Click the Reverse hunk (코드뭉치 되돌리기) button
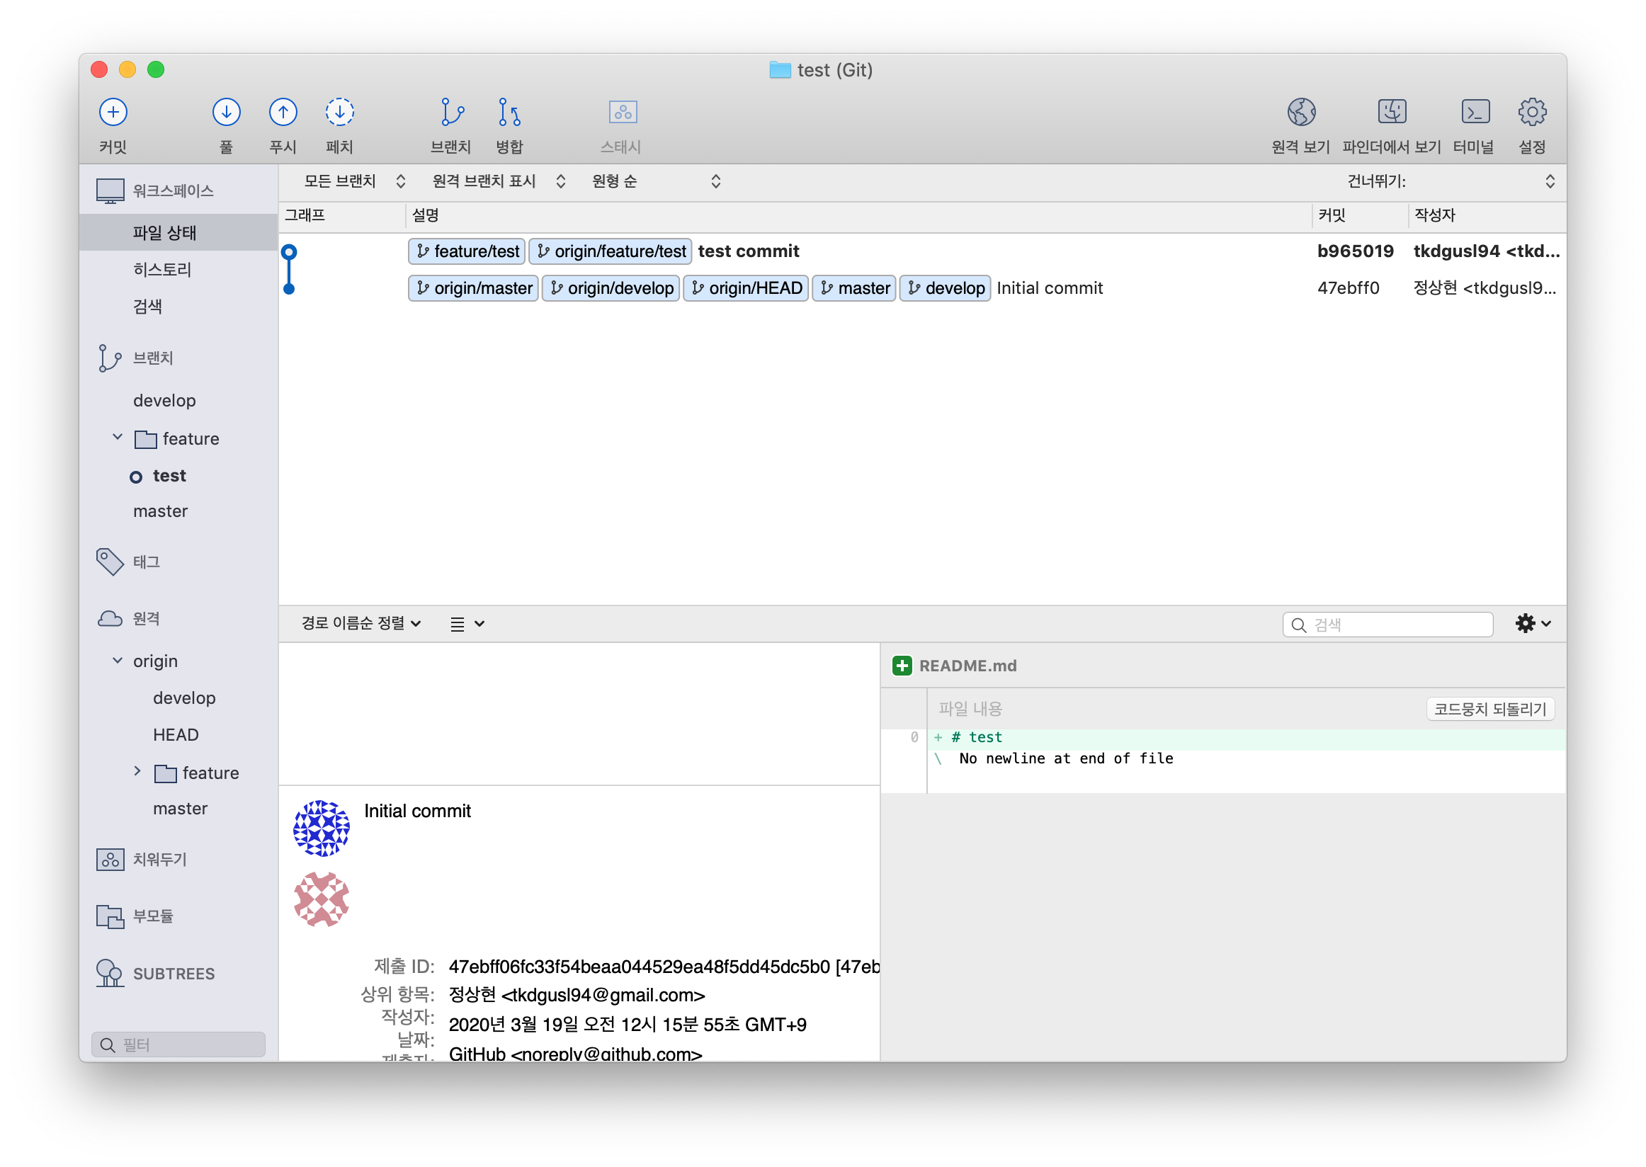This screenshot has height=1167, width=1646. (x=1489, y=710)
